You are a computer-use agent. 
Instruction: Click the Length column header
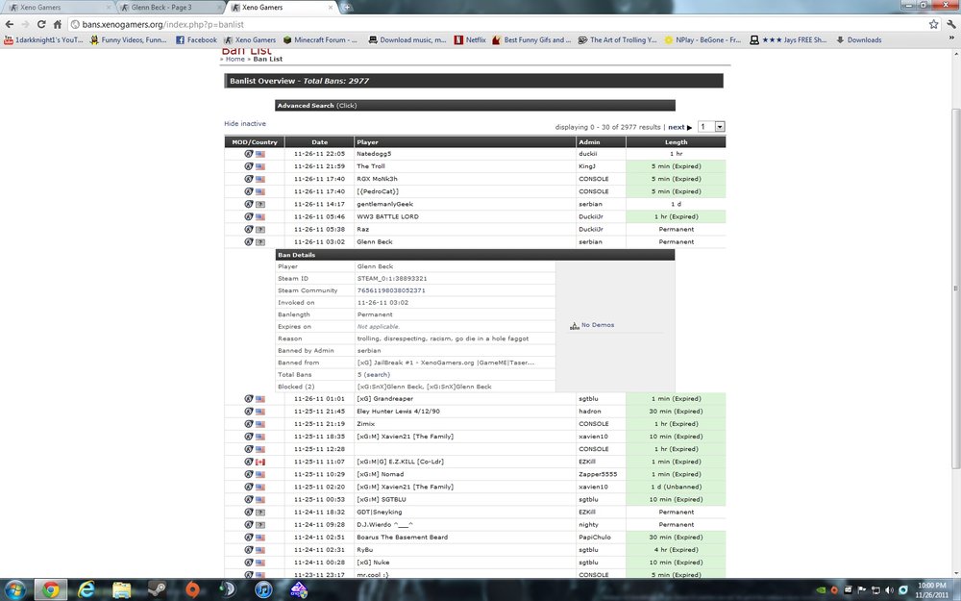pyautogui.click(x=676, y=142)
